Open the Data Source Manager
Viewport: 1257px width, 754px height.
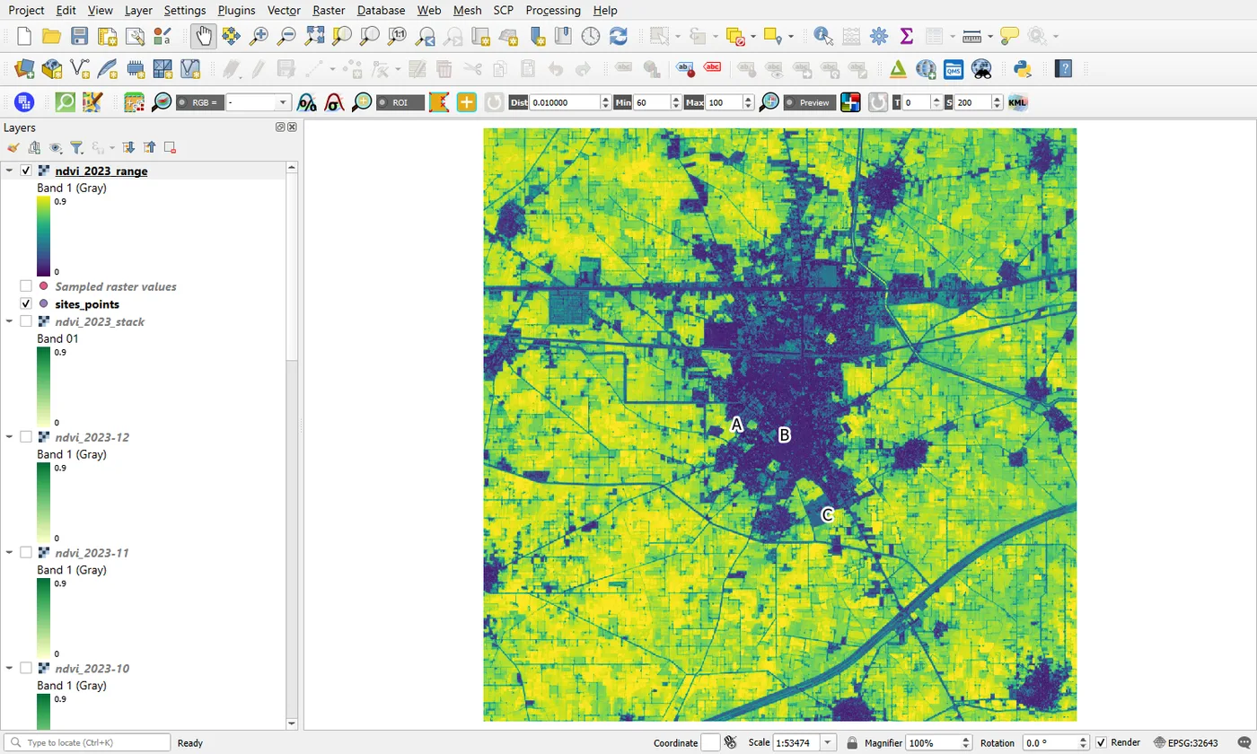(24, 69)
